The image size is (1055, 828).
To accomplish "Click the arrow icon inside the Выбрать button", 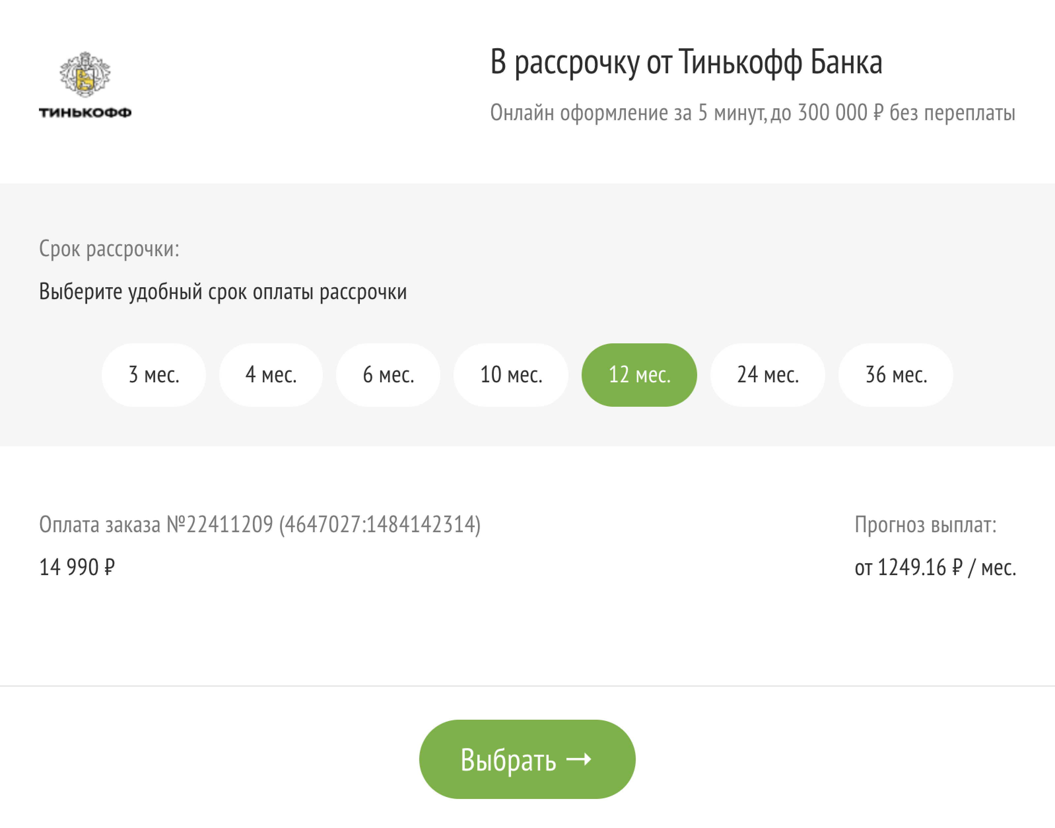I will click(x=579, y=759).
